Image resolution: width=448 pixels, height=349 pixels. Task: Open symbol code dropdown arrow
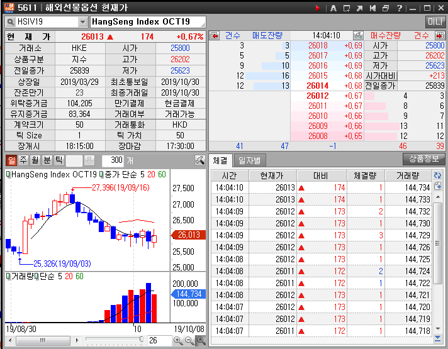click(82, 22)
